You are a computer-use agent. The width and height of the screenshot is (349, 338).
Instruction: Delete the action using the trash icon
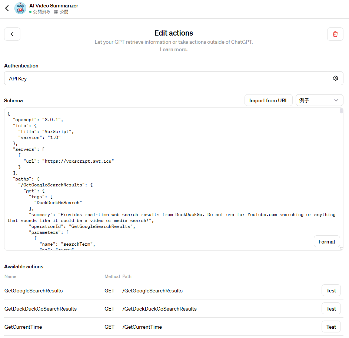pyautogui.click(x=335, y=34)
